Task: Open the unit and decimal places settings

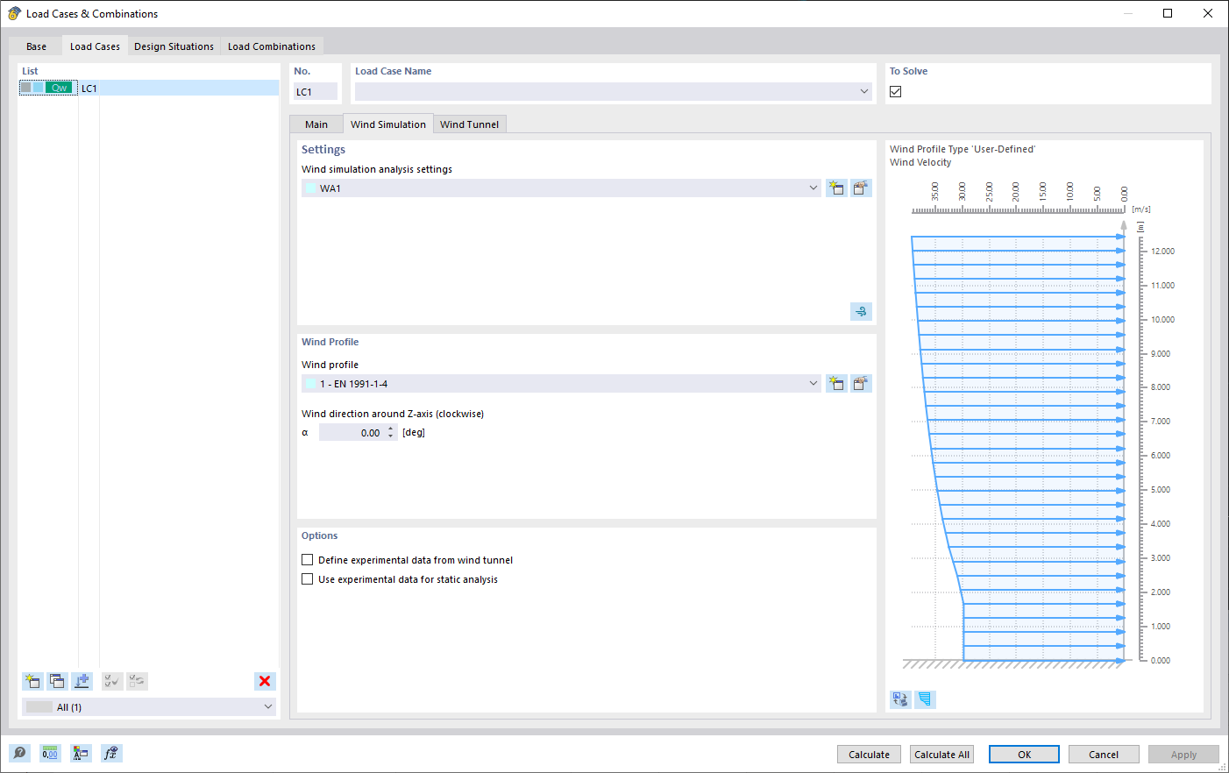Action: [x=50, y=753]
